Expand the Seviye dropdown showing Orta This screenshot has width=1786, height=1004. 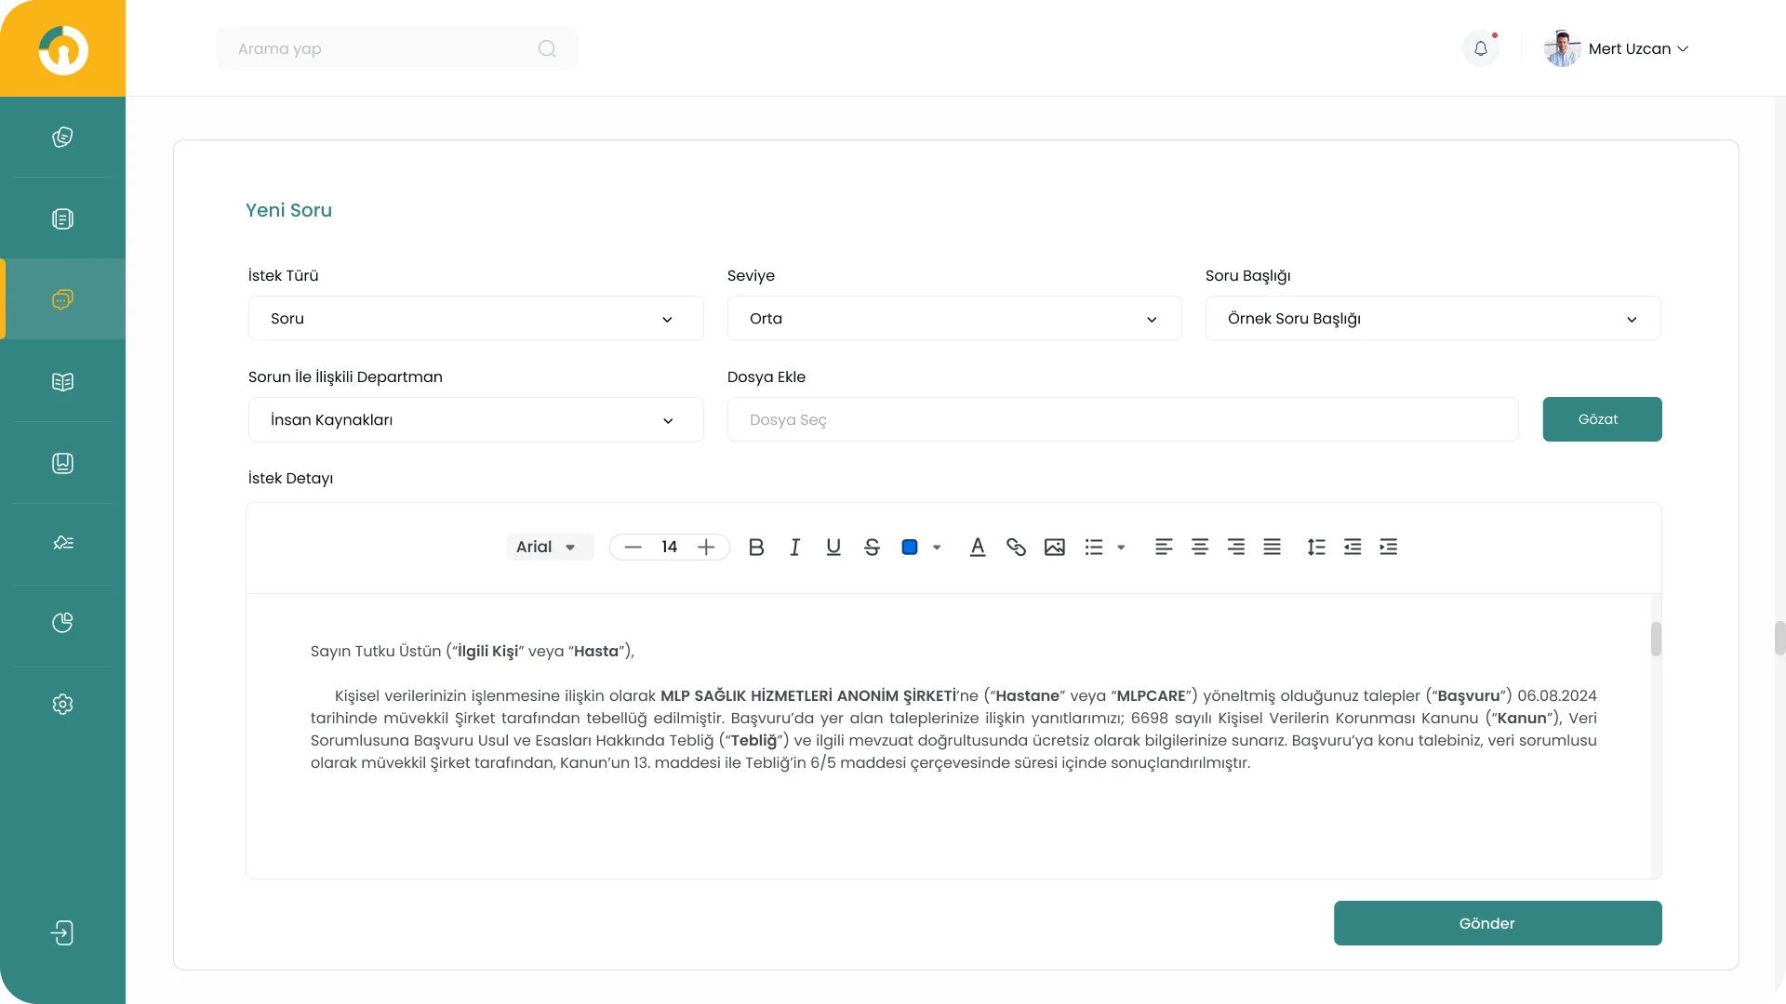coord(953,319)
